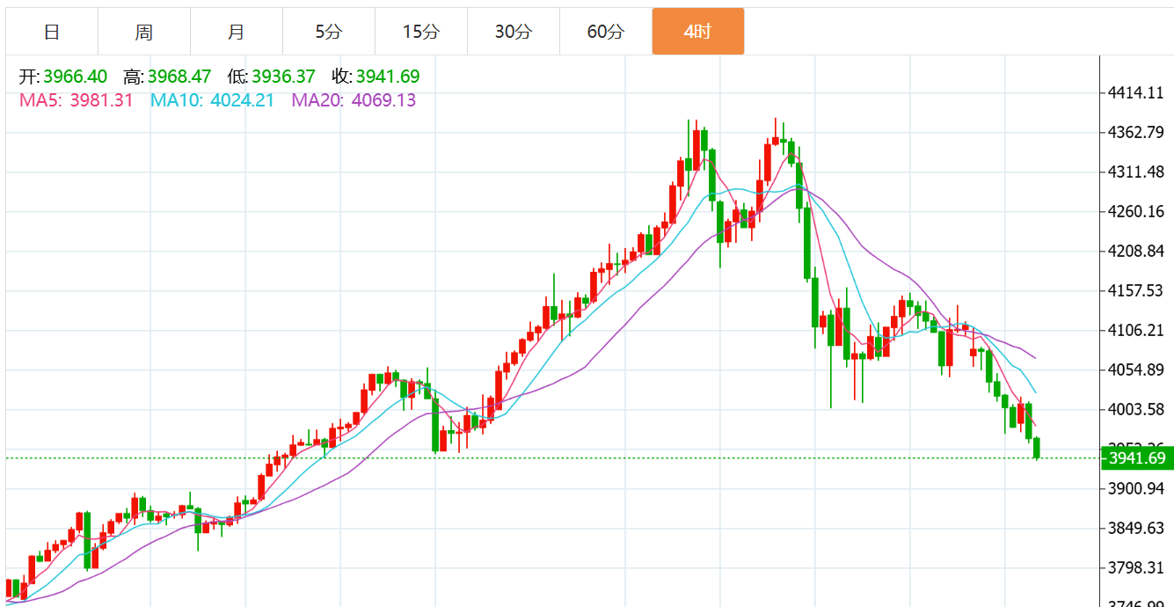The width and height of the screenshot is (1174, 607).
Task: Choose the 30分 chart interval
Action: click(514, 33)
